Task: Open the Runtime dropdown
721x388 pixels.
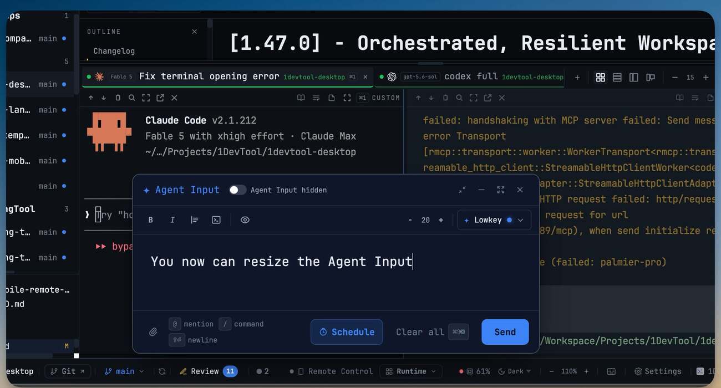Action: point(411,371)
